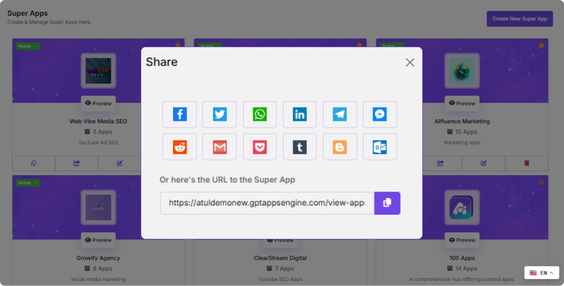
Task: Toggle favorite star on 100 Apps card
Action: pyautogui.click(x=541, y=182)
